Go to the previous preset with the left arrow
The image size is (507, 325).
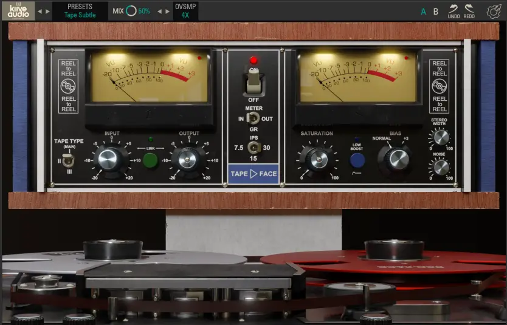pos(40,12)
